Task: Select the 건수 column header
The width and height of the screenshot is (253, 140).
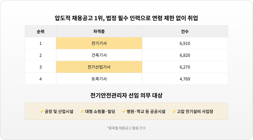Action: (185, 32)
